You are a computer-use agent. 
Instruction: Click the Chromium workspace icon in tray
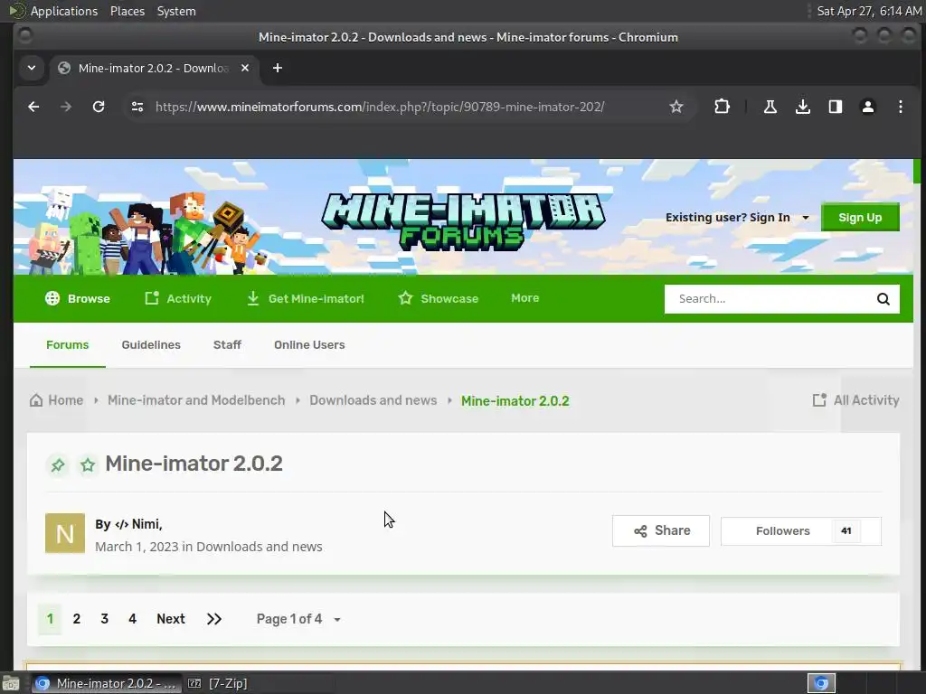coord(821,683)
